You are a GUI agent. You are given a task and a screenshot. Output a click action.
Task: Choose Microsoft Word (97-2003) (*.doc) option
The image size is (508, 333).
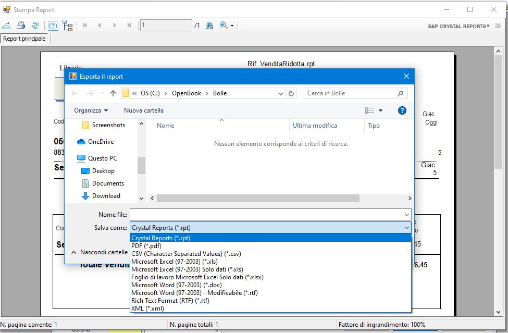point(270,285)
